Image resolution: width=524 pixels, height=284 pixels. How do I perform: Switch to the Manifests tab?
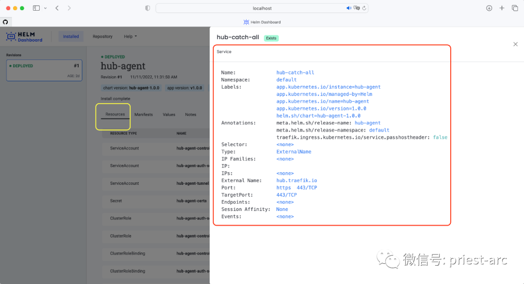(143, 114)
